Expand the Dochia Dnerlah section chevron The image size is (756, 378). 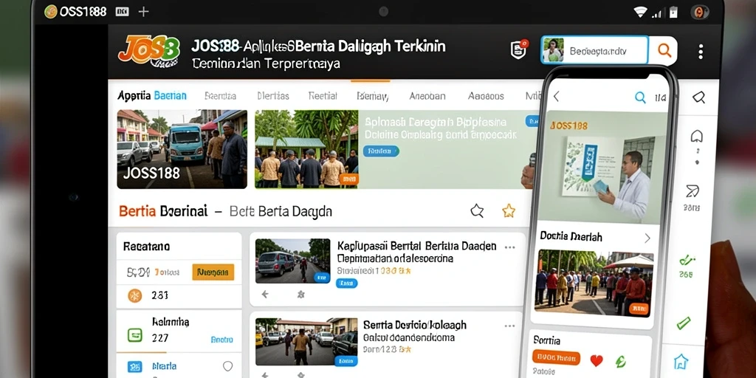pos(647,238)
